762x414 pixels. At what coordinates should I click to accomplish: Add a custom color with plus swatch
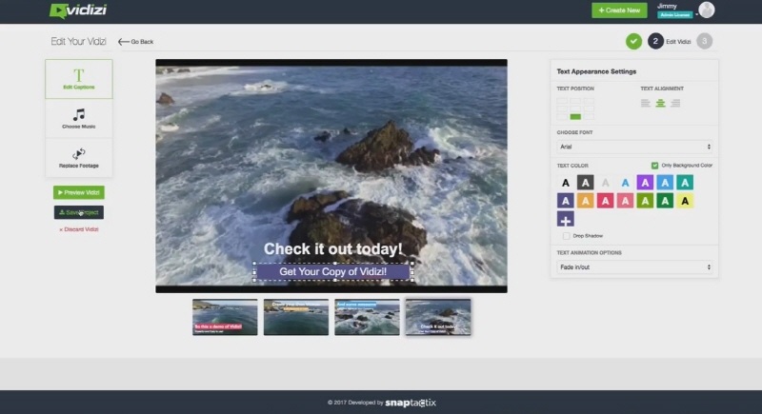click(x=565, y=220)
